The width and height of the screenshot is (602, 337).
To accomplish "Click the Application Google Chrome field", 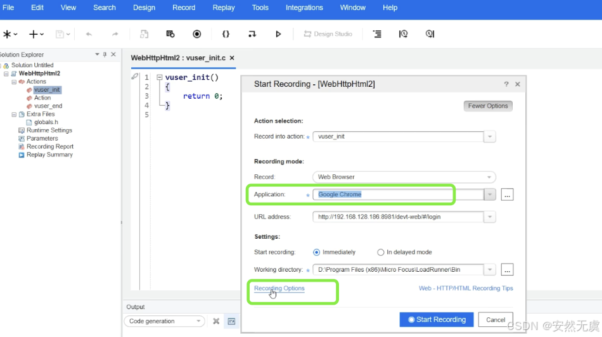I will click(x=398, y=194).
